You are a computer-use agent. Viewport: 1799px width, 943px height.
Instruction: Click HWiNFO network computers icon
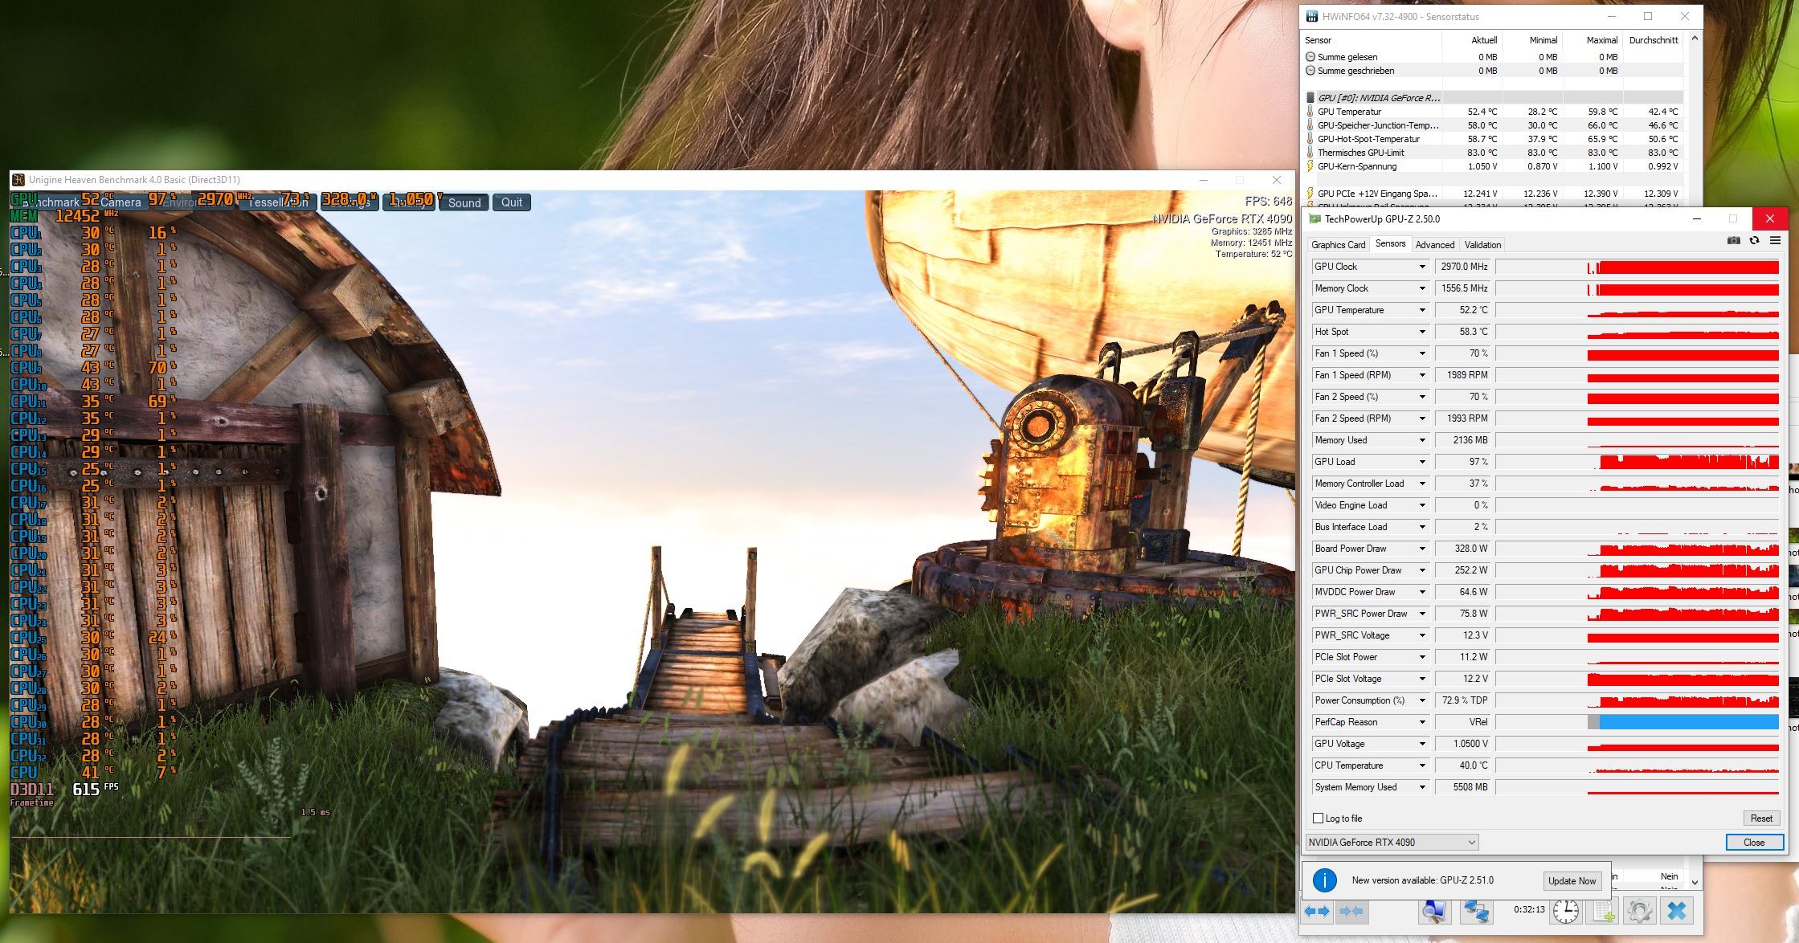coord(1475,911)
